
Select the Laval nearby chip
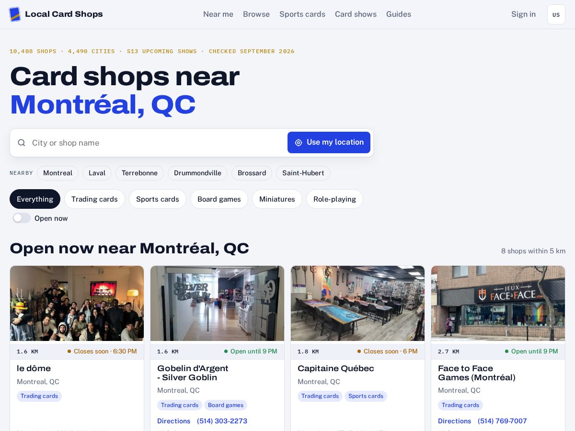tap(97, 173)
